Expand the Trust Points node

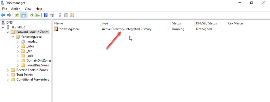coord(8,75)
